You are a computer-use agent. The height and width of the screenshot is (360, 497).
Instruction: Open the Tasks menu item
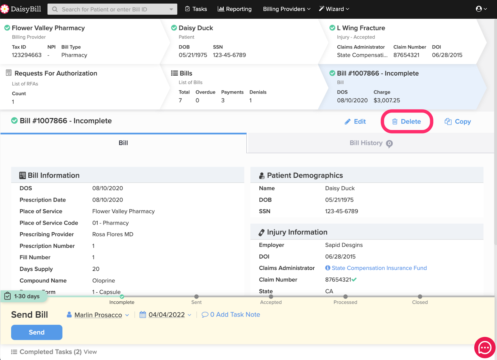click(x=196, y=9)
